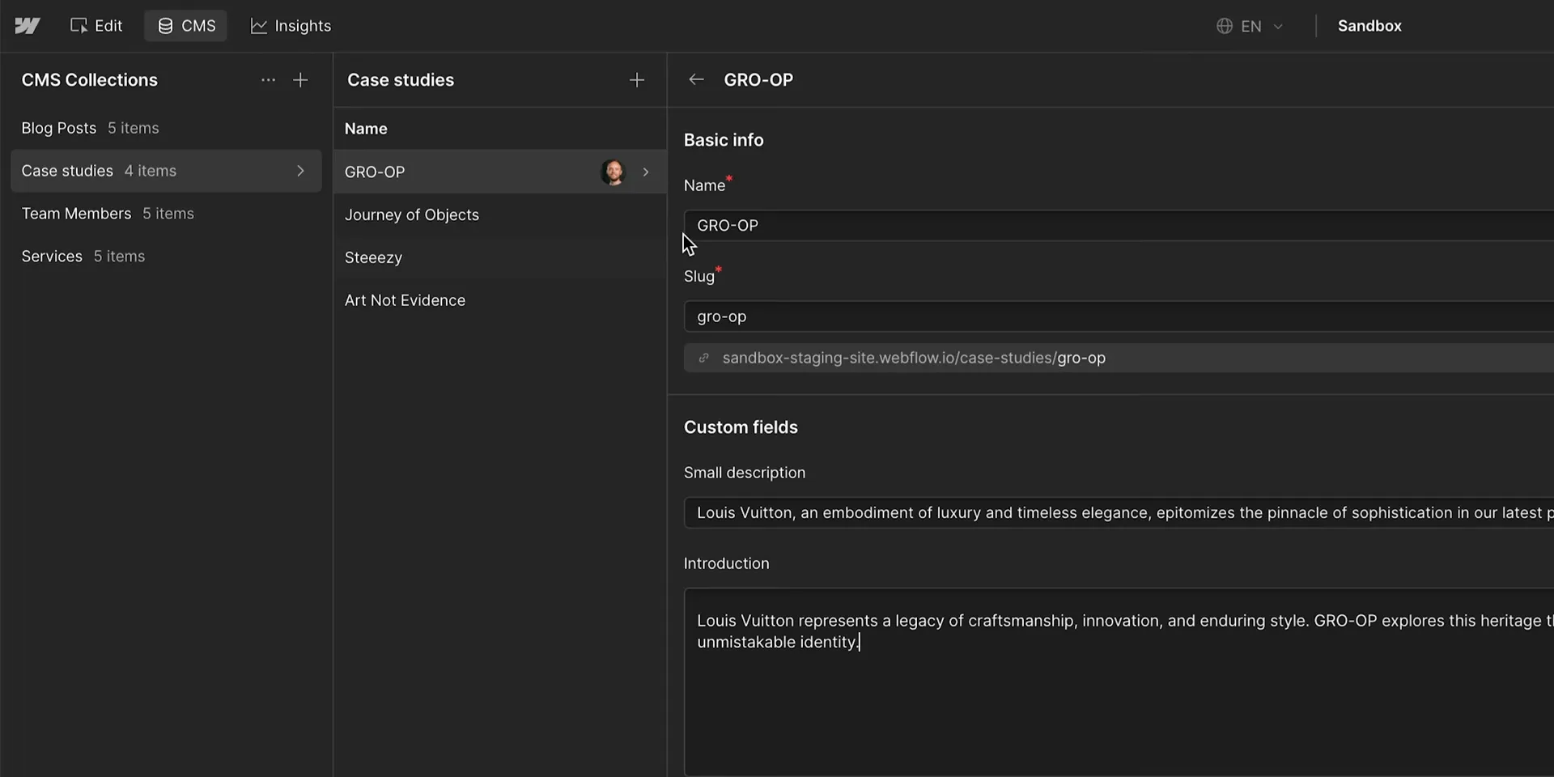The image size is (1554, 777).
Task: Click the Name column header
Action: 366,129
